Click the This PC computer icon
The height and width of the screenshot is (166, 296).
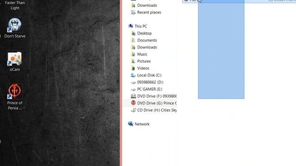[x=130, y=26]
